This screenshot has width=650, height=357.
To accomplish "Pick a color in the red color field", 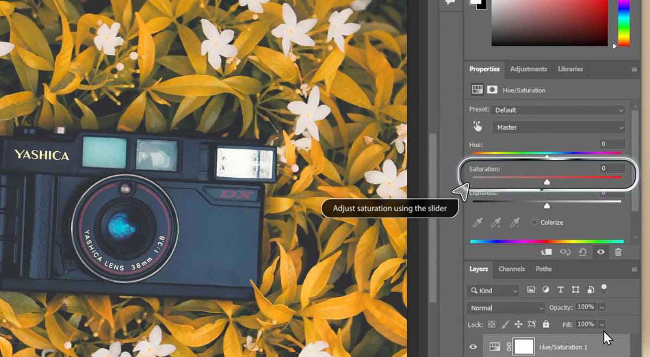I will coord(550,22).
